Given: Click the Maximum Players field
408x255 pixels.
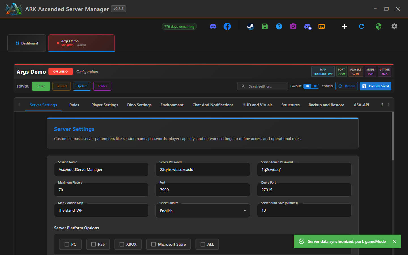Looking at the screenshot, I should pos(101,190).
